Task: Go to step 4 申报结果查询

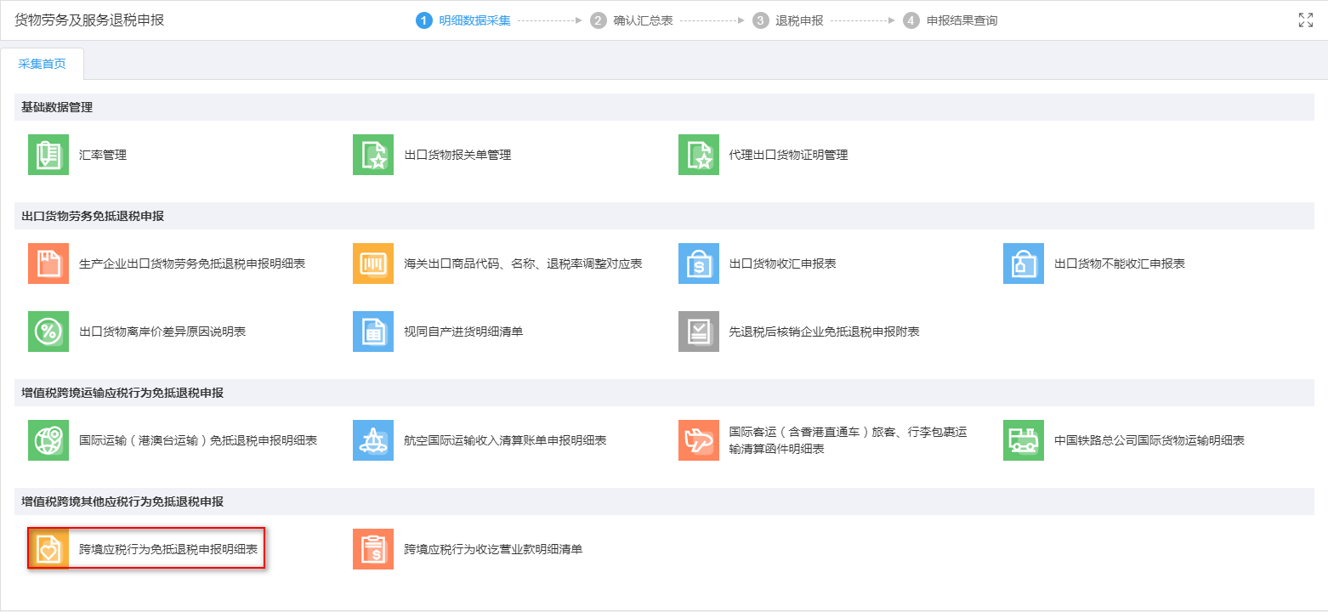Action: coord(951,20)
